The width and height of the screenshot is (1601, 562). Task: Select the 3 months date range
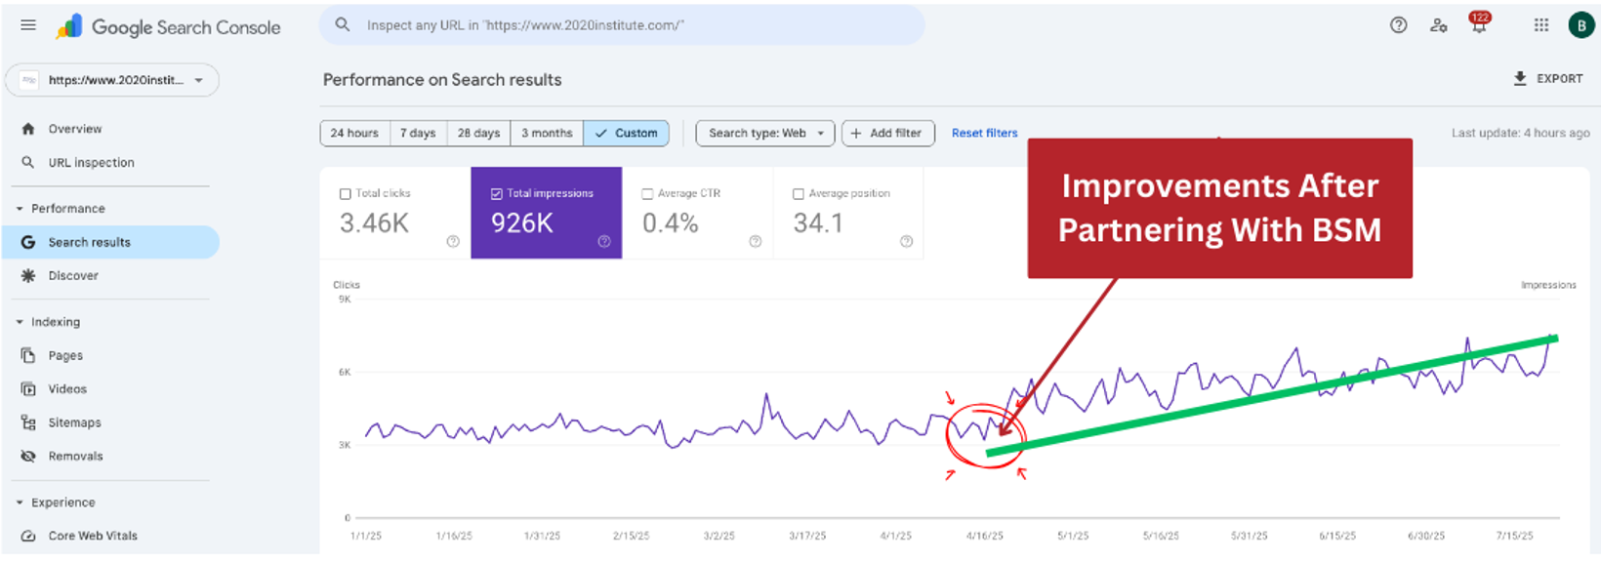tap(547, 133)
